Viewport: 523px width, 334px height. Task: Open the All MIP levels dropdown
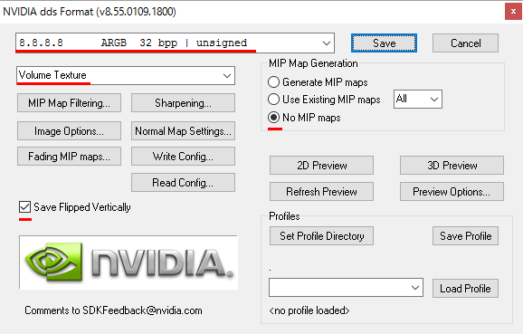[x=418, y=99]
